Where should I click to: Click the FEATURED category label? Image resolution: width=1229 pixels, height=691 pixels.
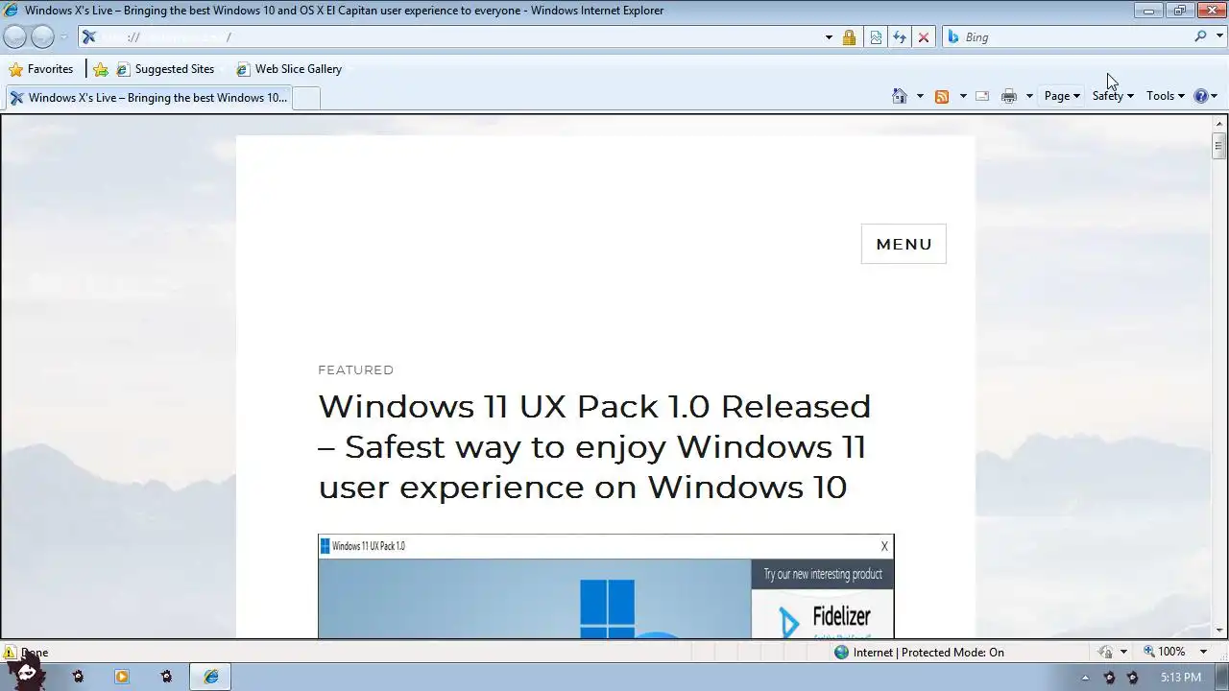(x=355, y=369)
